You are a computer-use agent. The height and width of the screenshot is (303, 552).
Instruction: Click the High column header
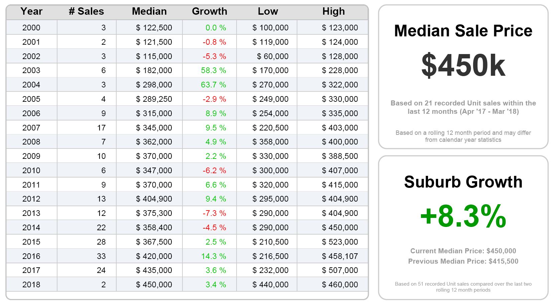(x=333, y=11)
